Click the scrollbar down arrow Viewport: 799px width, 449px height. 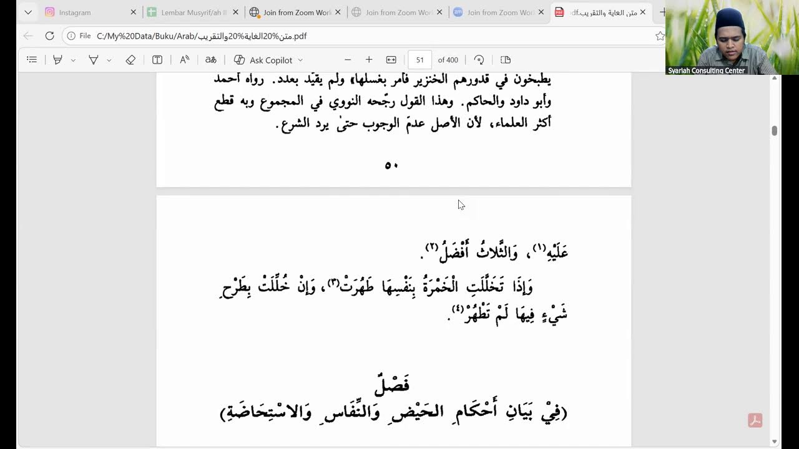tap(775, 442)
